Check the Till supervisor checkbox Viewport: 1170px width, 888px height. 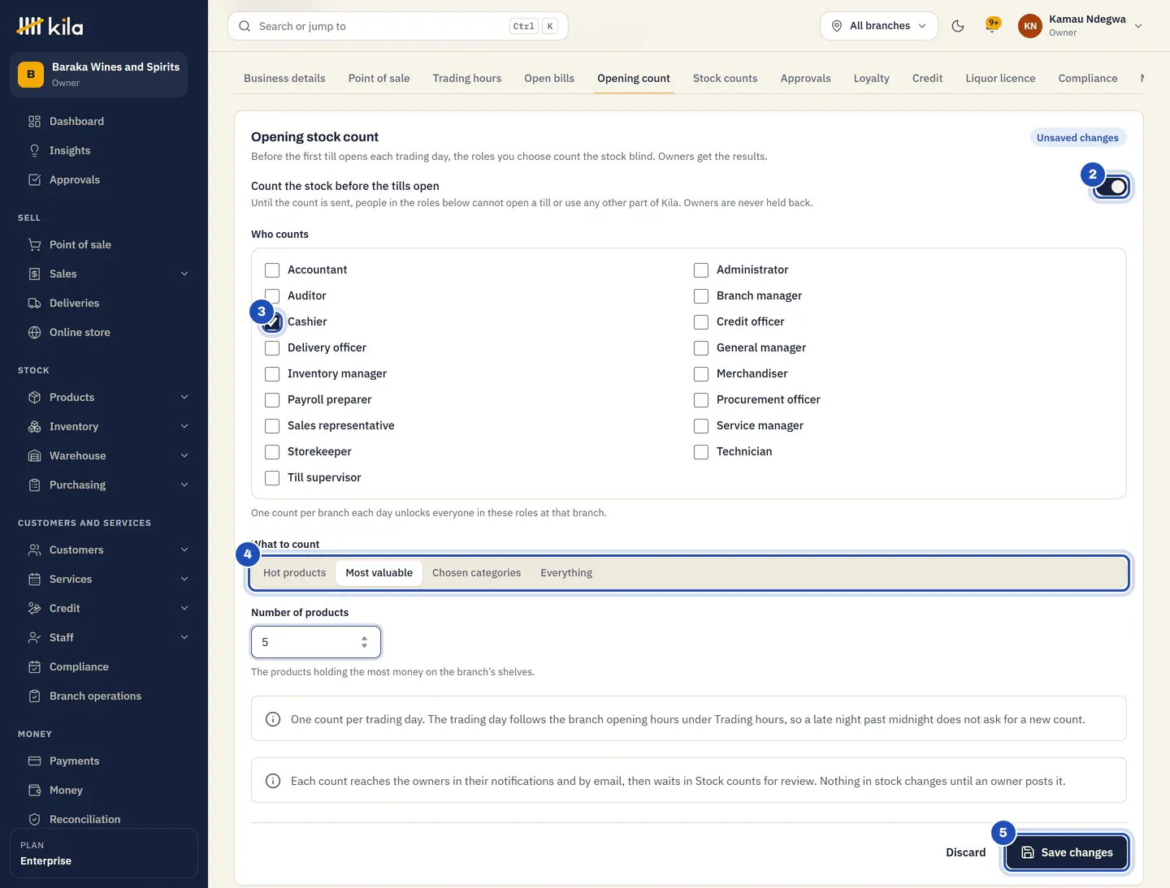(272, 478)
